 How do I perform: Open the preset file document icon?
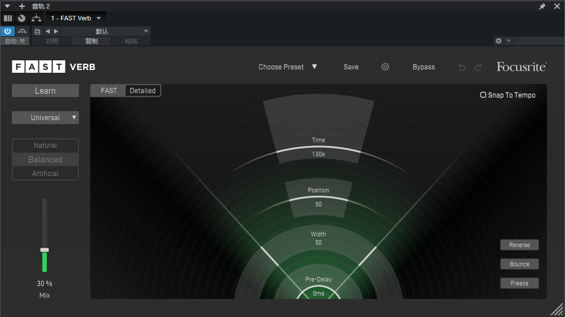click(x=37, y=32)
